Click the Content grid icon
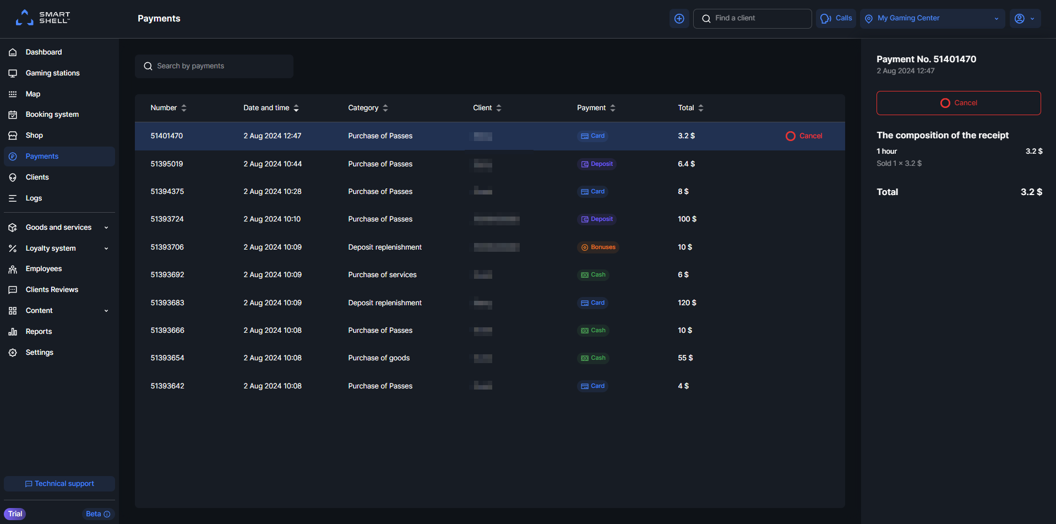This screenshot has width=1056, height=524. 13,311
